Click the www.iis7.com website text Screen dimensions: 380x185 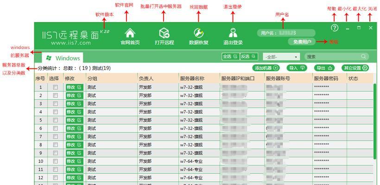click(71, 43)
